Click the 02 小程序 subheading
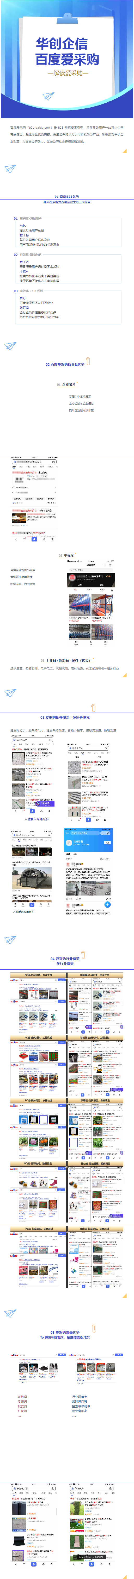This screenshot has width=134, height=1579. pos(66,555)
